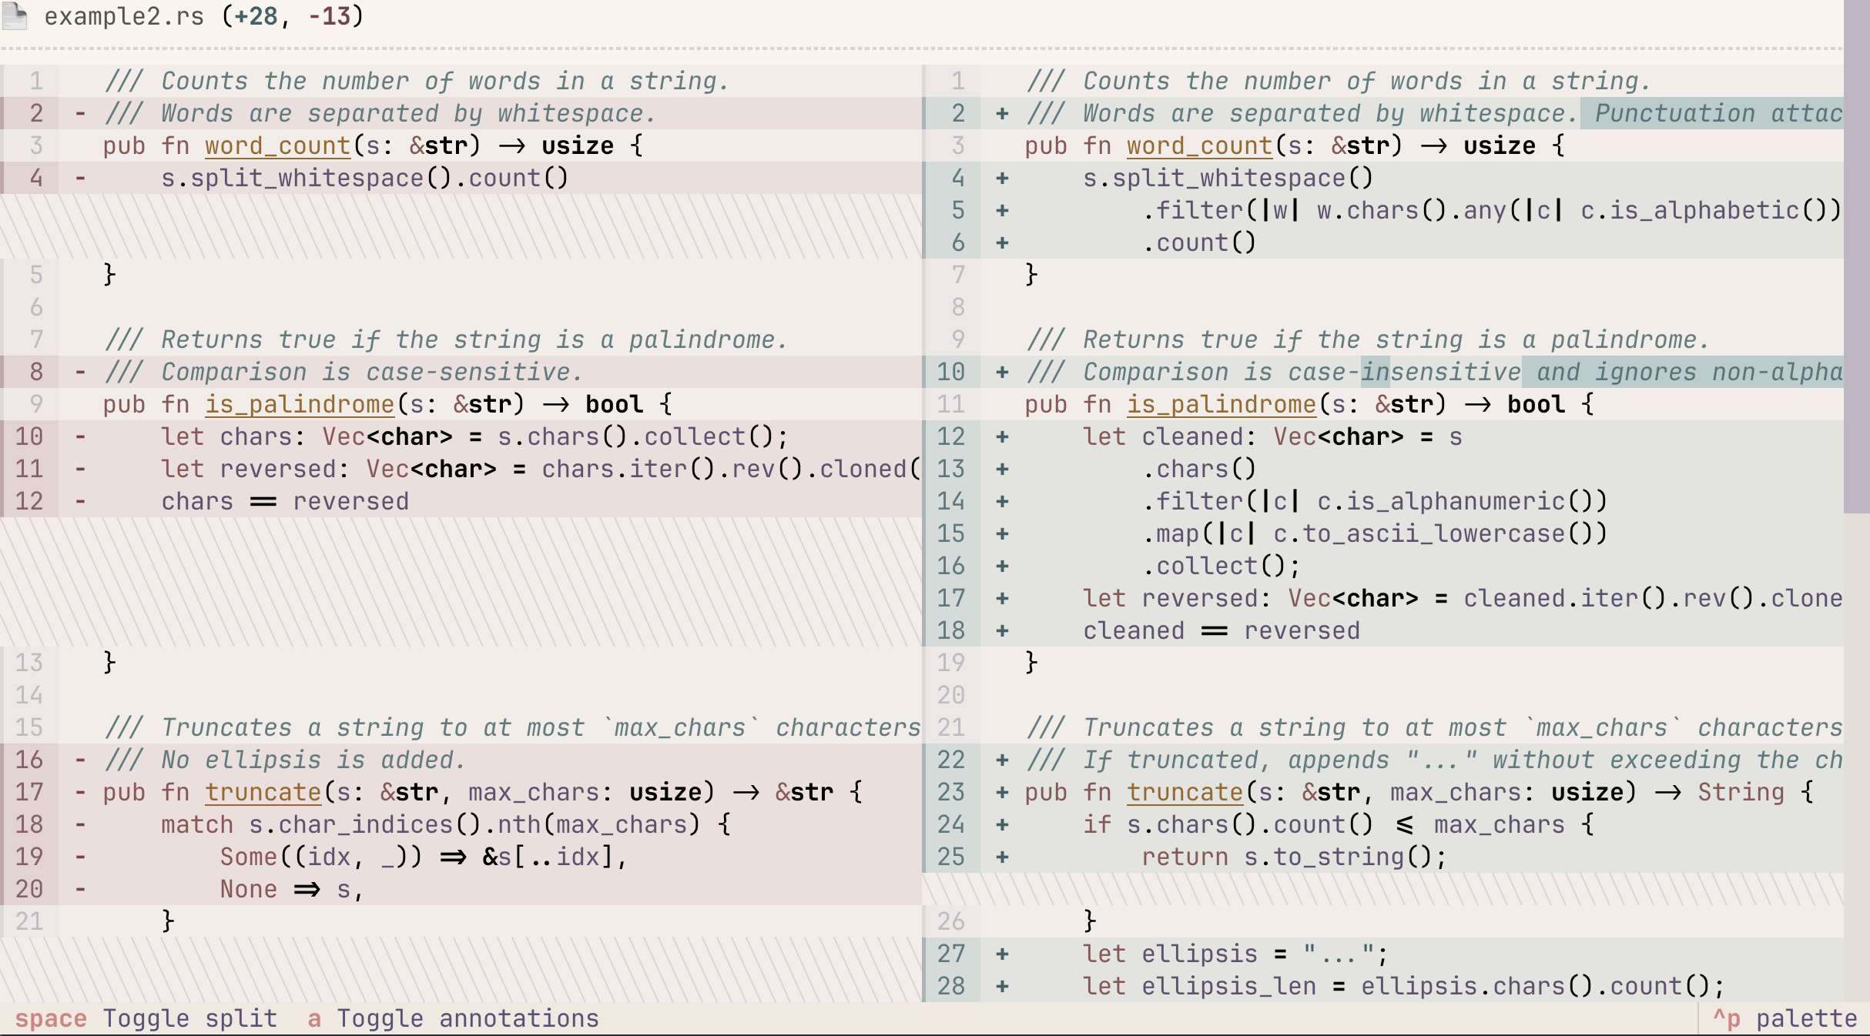Click the plus marker on added line 5

[1001, 210]
